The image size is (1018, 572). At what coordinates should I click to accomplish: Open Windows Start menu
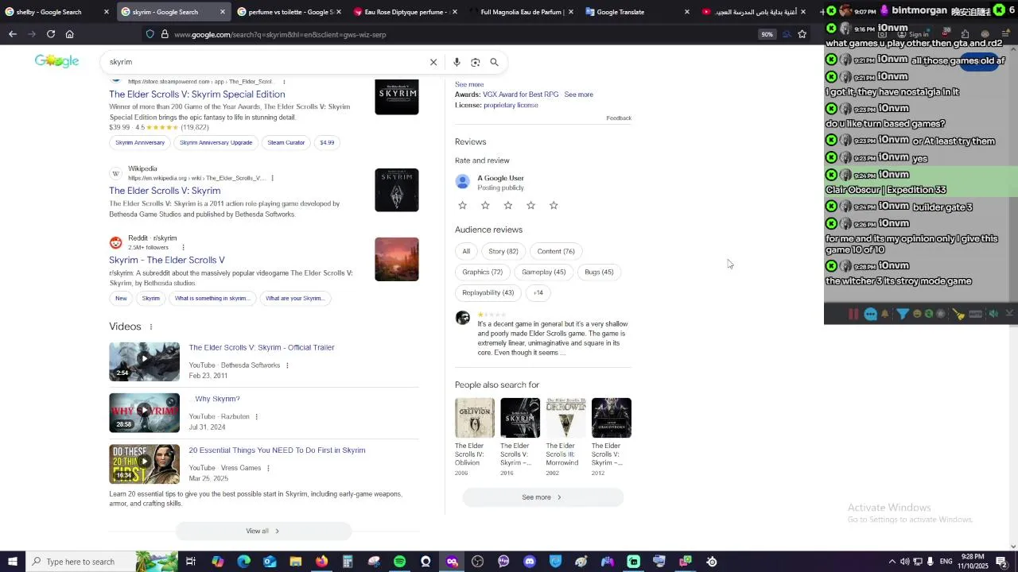[13, 562]
